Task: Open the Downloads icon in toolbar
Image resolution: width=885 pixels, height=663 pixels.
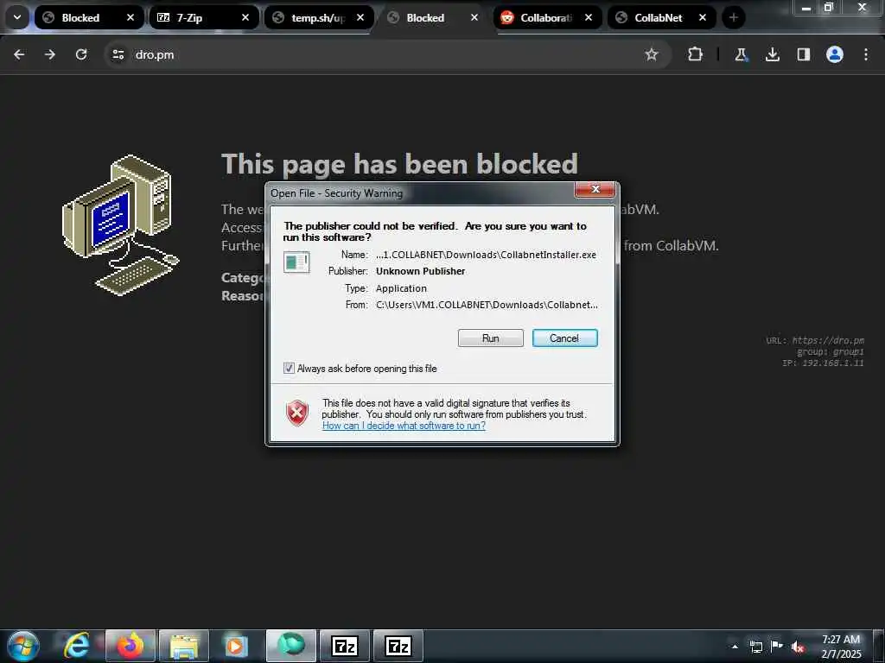Action: click(773, 54)
